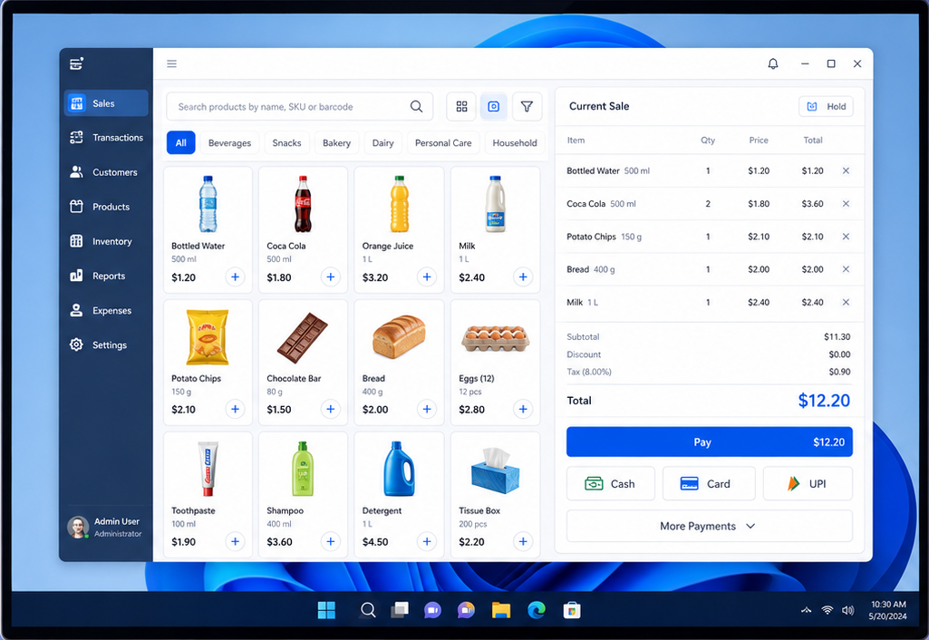Click the Coca Cola row in current sale
The width and height of the screenshot is (929, 640).
pyautogui.click(x=709, y=204)
